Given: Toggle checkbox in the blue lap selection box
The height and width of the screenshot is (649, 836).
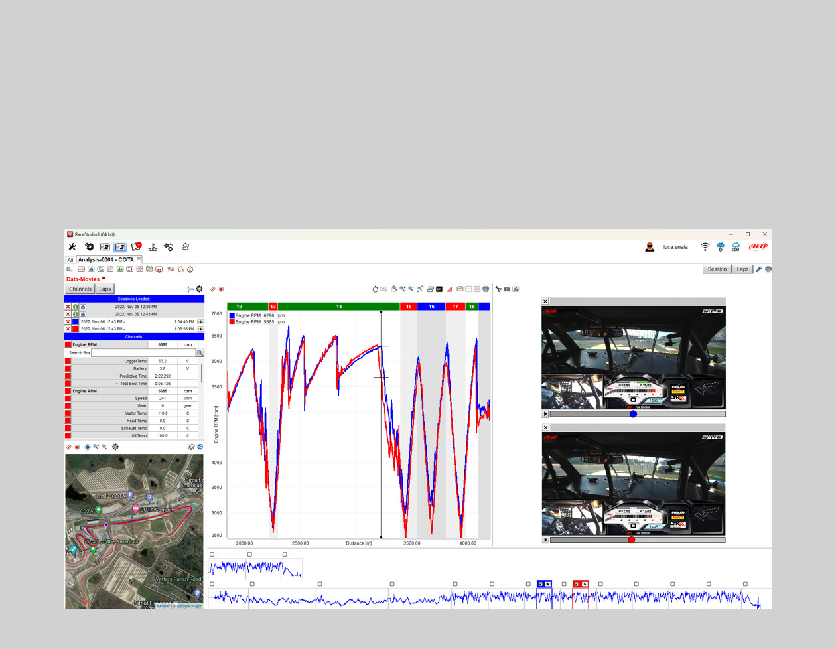Looking at the screenshot, I should 541,584.
